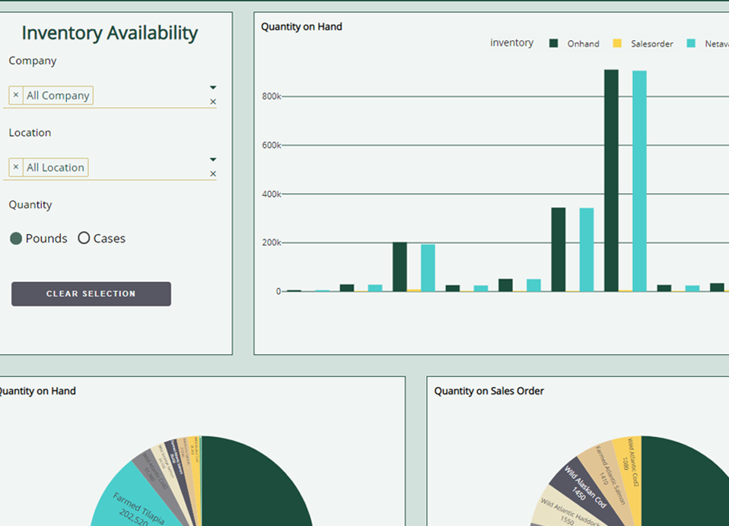Select the tallest dark green Onhand bar
The height and width of the screenshot is (526, 729).
coord(611,181)
